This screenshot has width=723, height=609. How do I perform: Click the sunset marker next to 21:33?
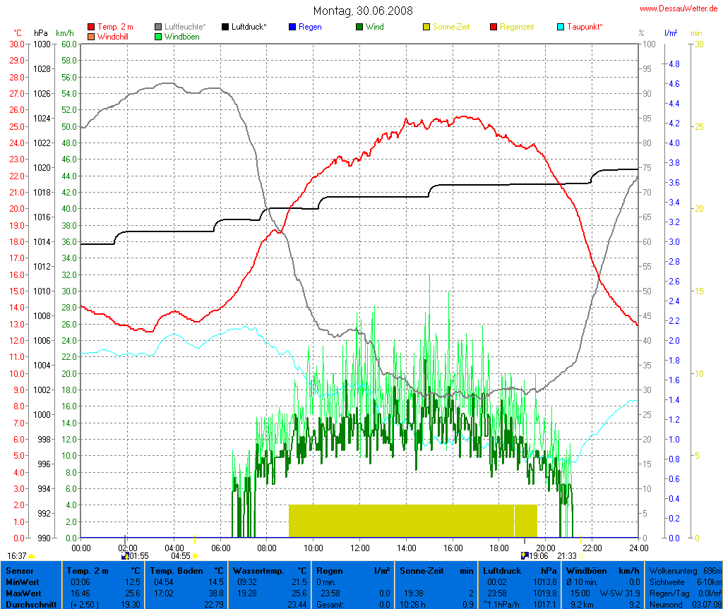tap(581, 556)
